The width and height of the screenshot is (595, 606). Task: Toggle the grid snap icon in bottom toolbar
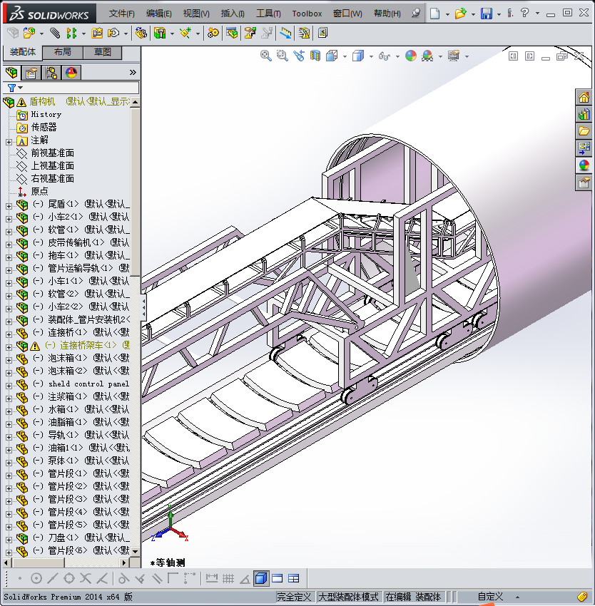[x=228, y=578]
